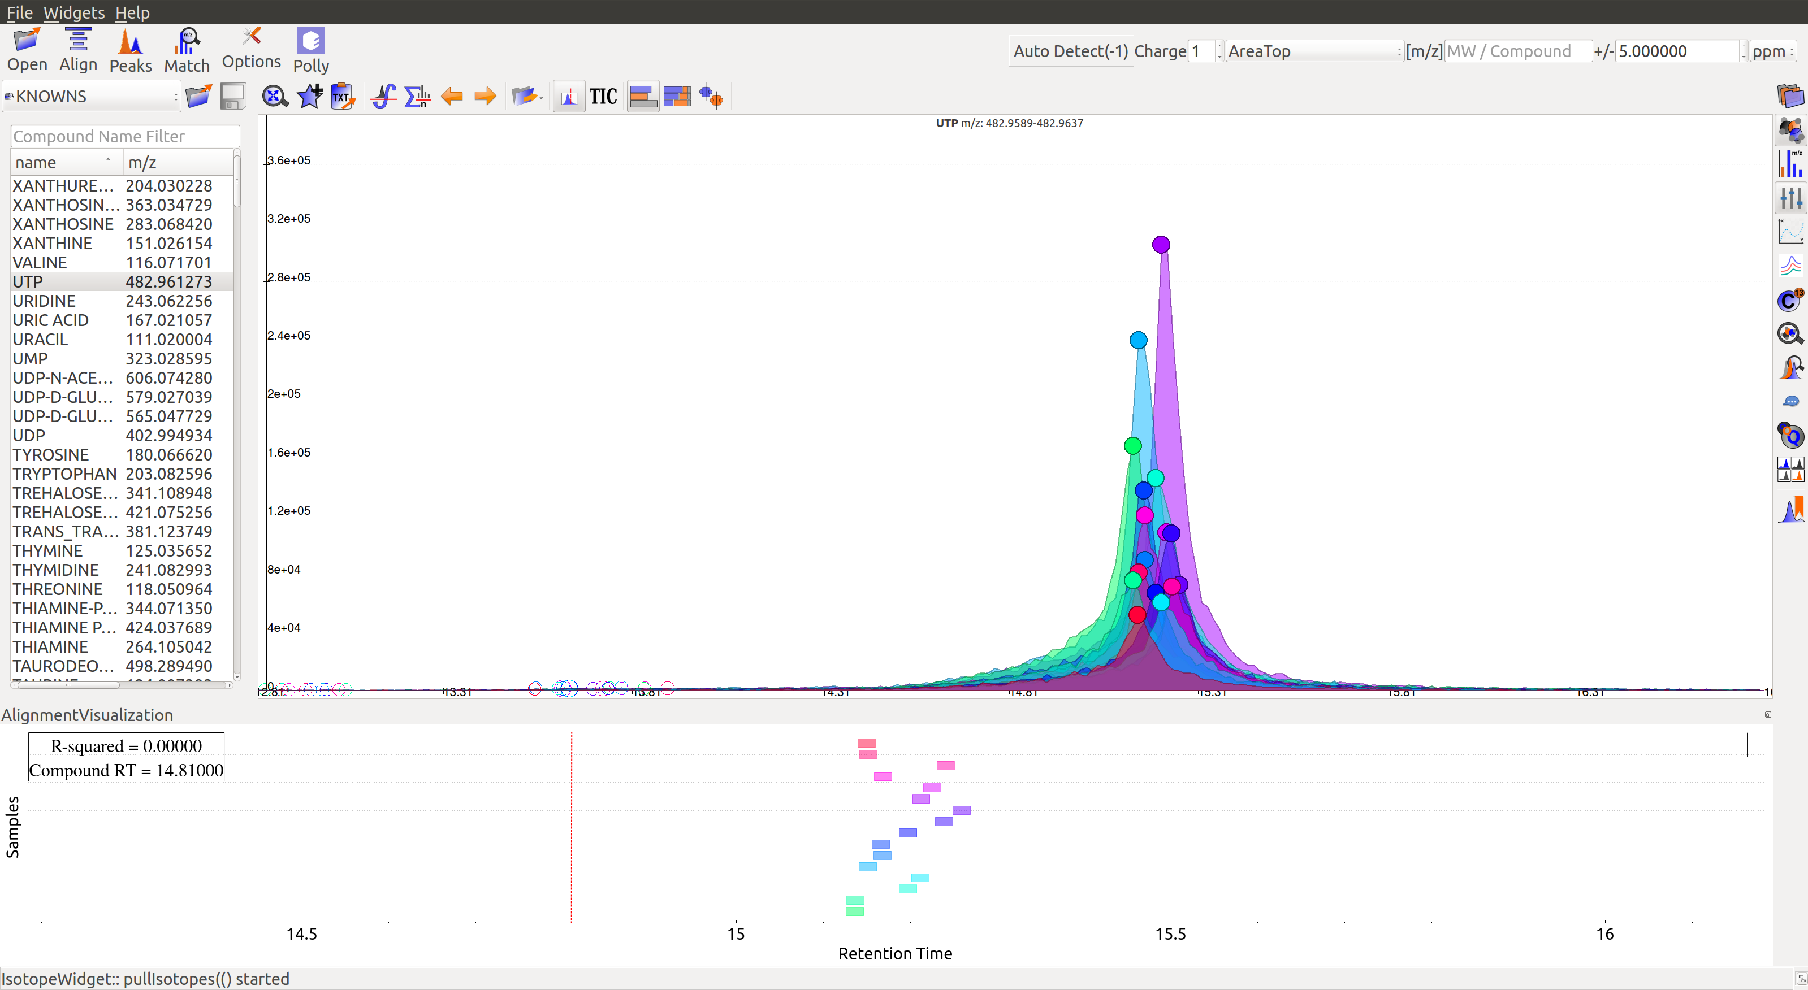Click the save floppy disk icon

[232, 96]
